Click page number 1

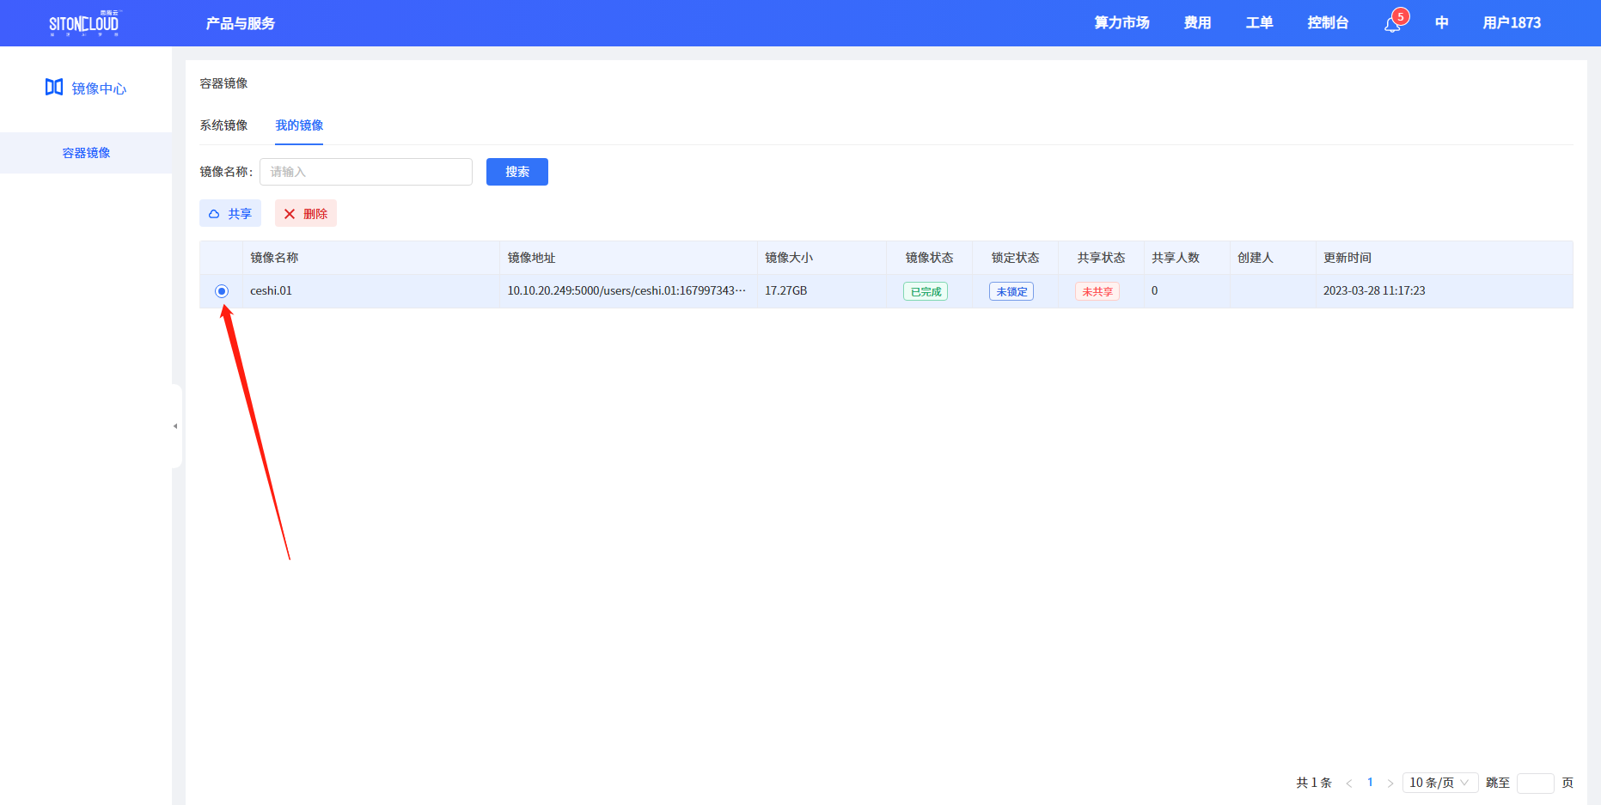tap(1370, 783)
